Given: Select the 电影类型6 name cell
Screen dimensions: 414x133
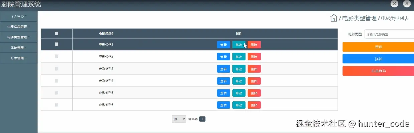Looking at the screenshot, I should point(106,105).
